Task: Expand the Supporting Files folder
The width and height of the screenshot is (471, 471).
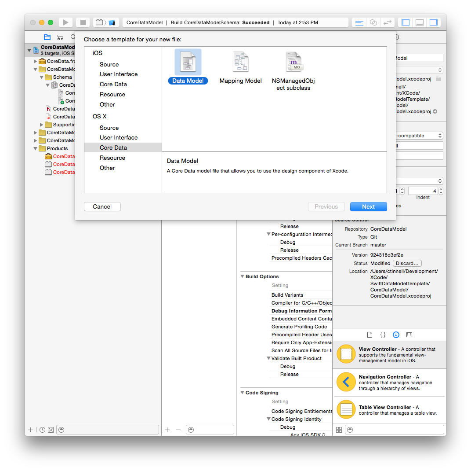Action: tap(41, 125)
